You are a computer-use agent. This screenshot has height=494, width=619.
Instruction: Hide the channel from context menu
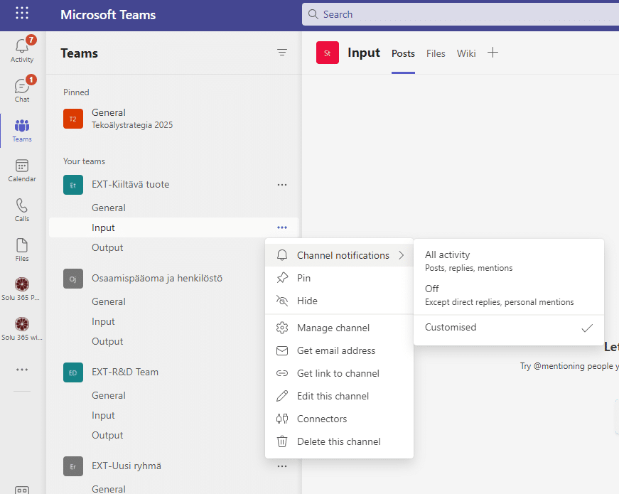click(339, 301)
